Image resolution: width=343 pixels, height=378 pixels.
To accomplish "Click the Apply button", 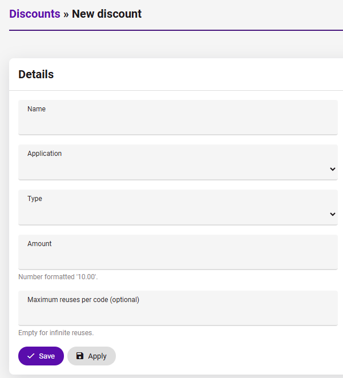I will [x=91, y=356].
